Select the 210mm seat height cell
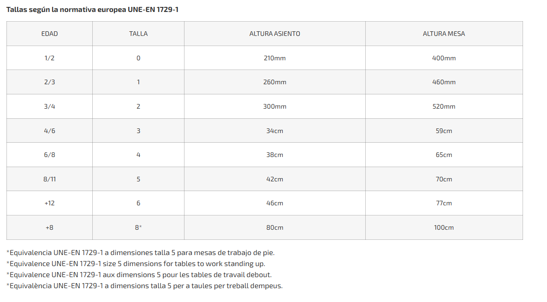Screen dimensions: 547x302 pos(274,58)
